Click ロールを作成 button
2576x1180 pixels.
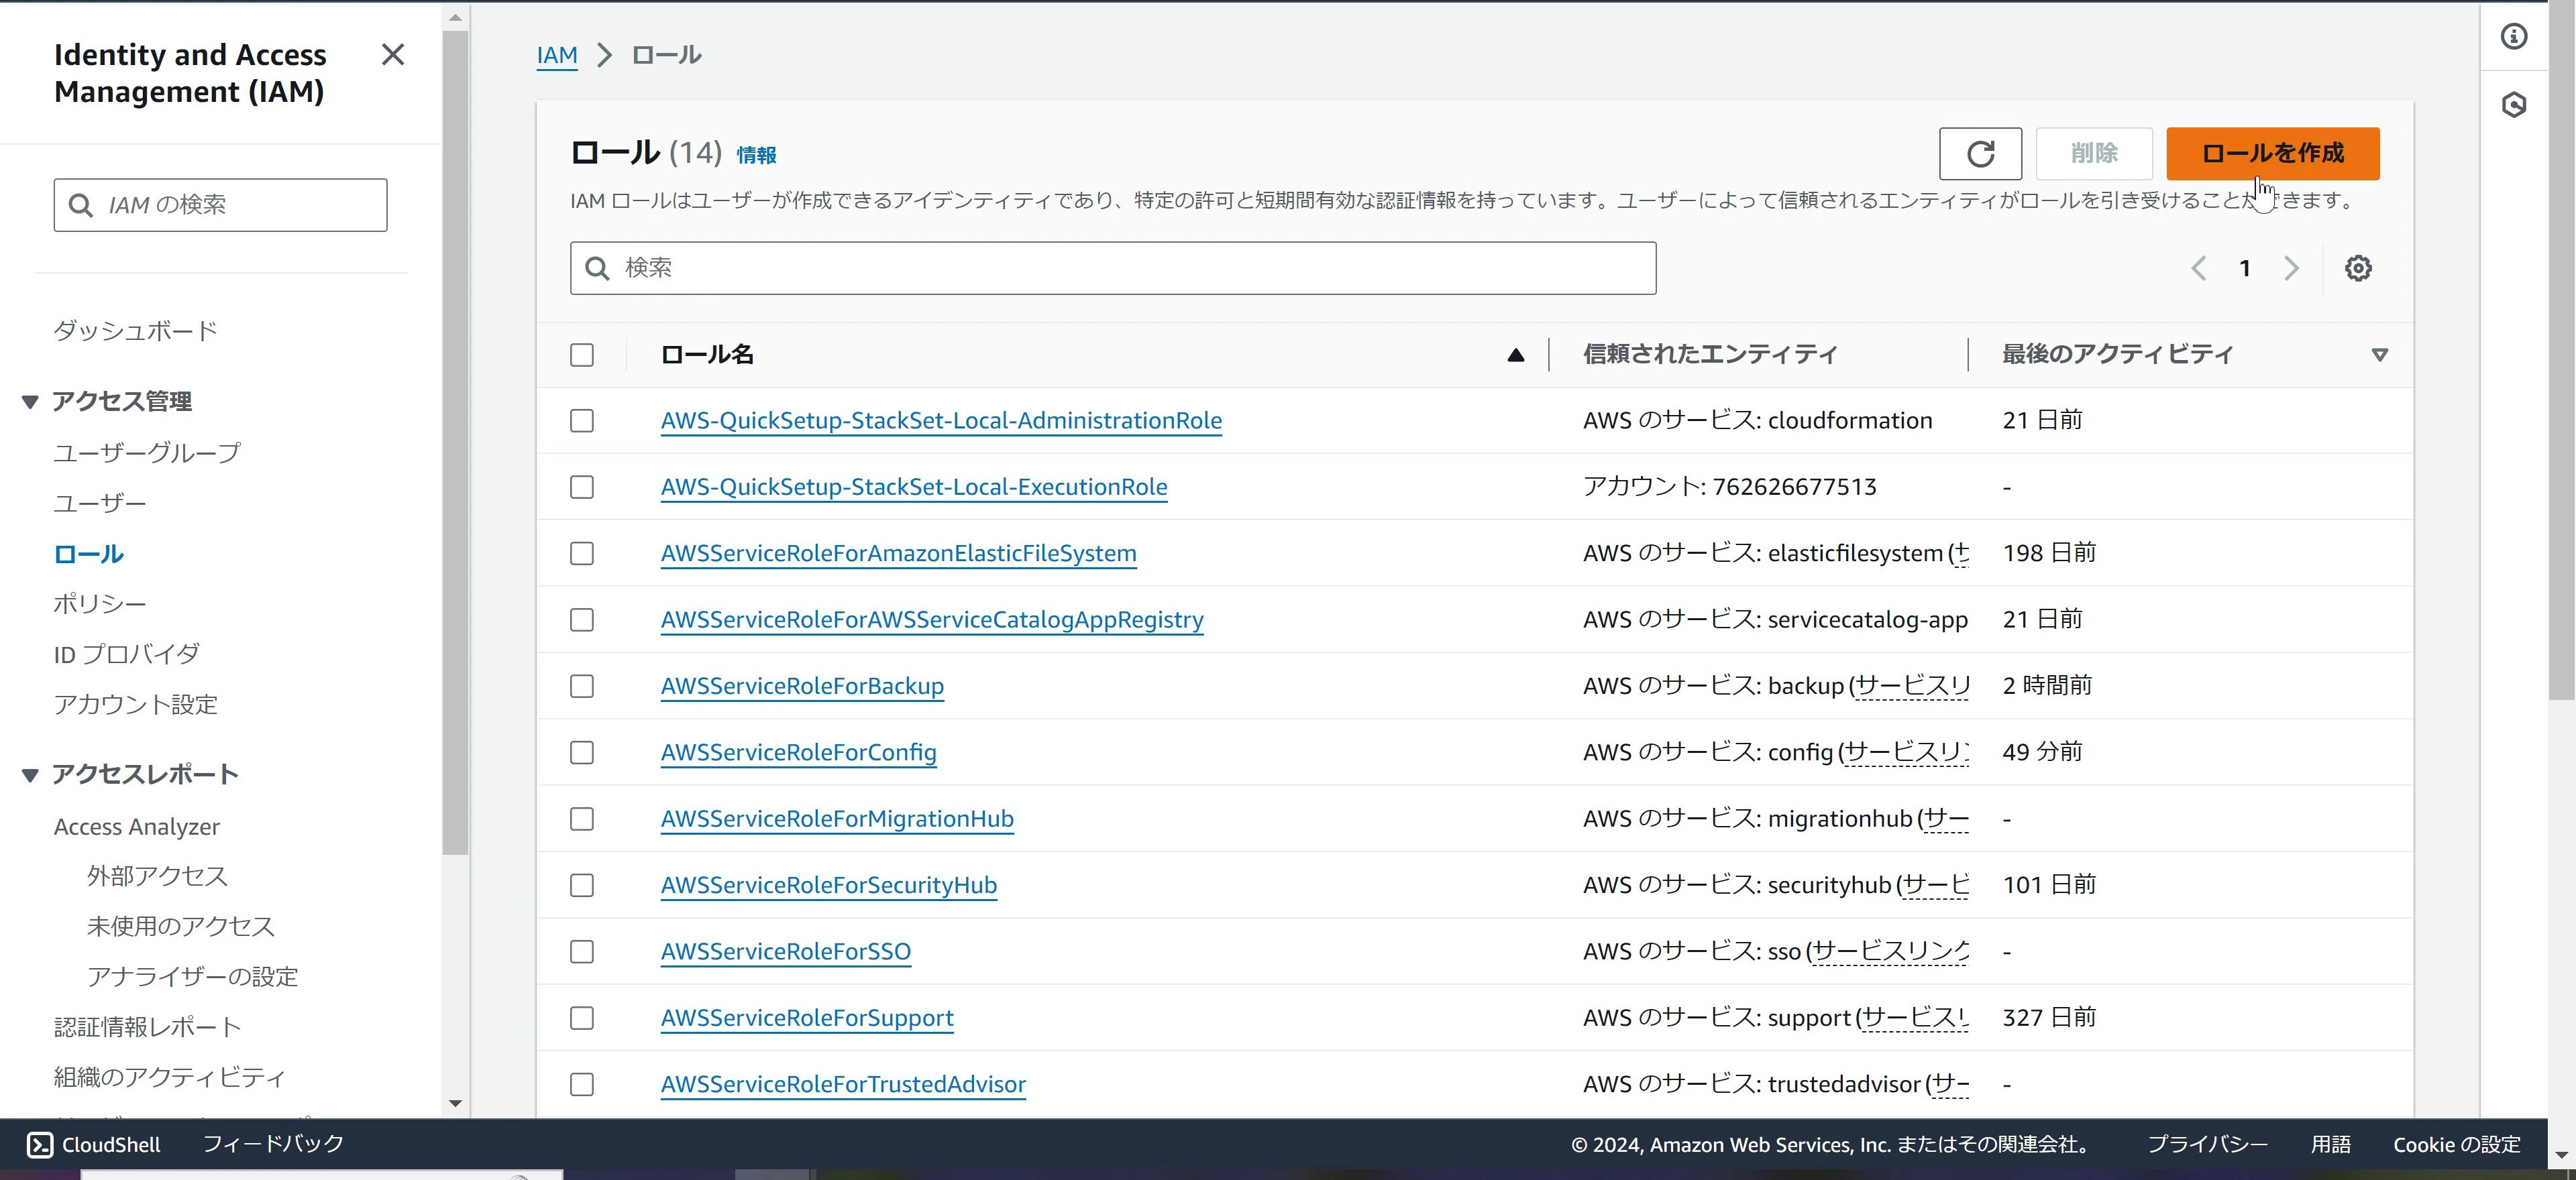pos(2272,154)
